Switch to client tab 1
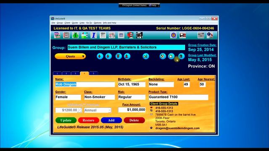Screen dimensions: 269x151 (x=57, y=73)
